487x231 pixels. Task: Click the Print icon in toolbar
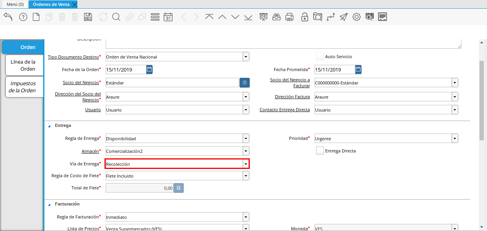click(289, 17)
